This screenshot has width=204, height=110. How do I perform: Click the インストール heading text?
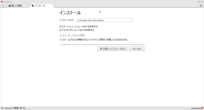tap(70, 13)
